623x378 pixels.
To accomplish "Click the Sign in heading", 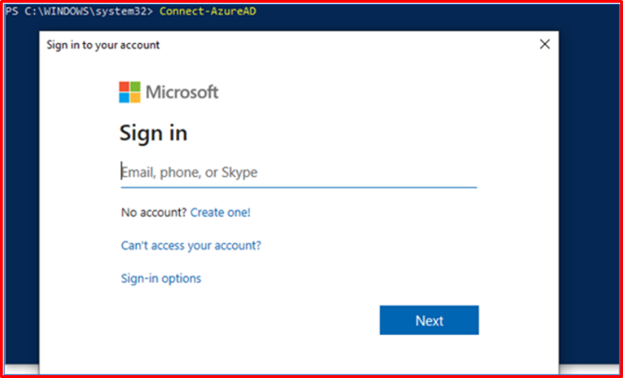I will pos(153,133).
